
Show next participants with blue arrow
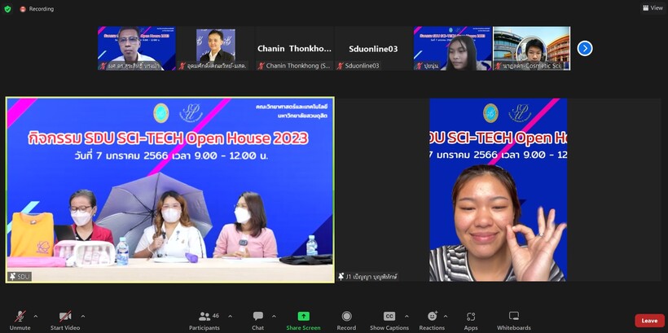pos(585,49)
